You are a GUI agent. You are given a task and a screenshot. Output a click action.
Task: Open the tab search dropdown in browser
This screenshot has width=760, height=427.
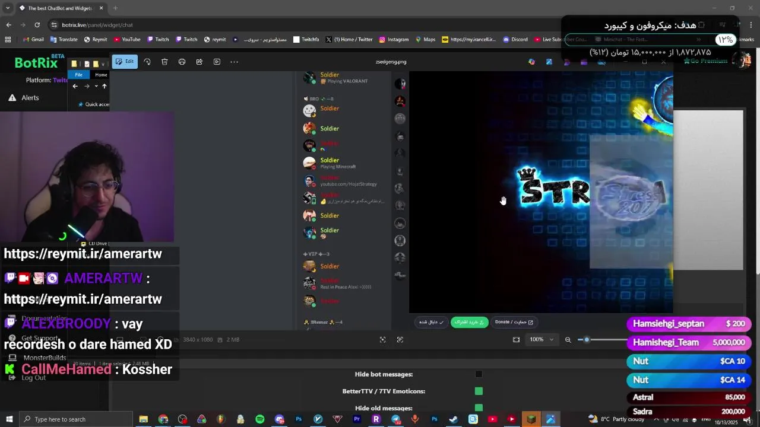coord(8,8)
